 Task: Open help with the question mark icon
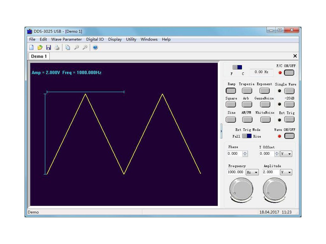point(95,48)
